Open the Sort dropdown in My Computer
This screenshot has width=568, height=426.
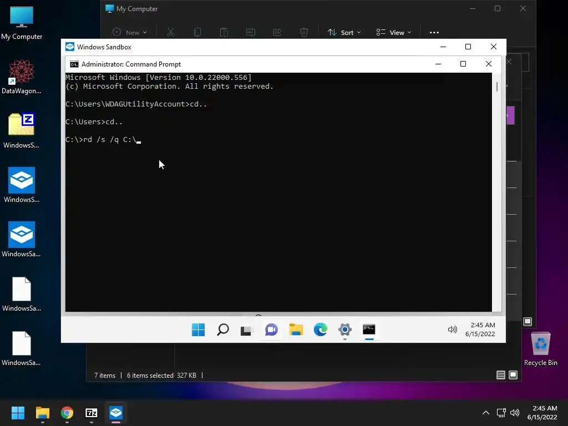[x=344, y=32]
